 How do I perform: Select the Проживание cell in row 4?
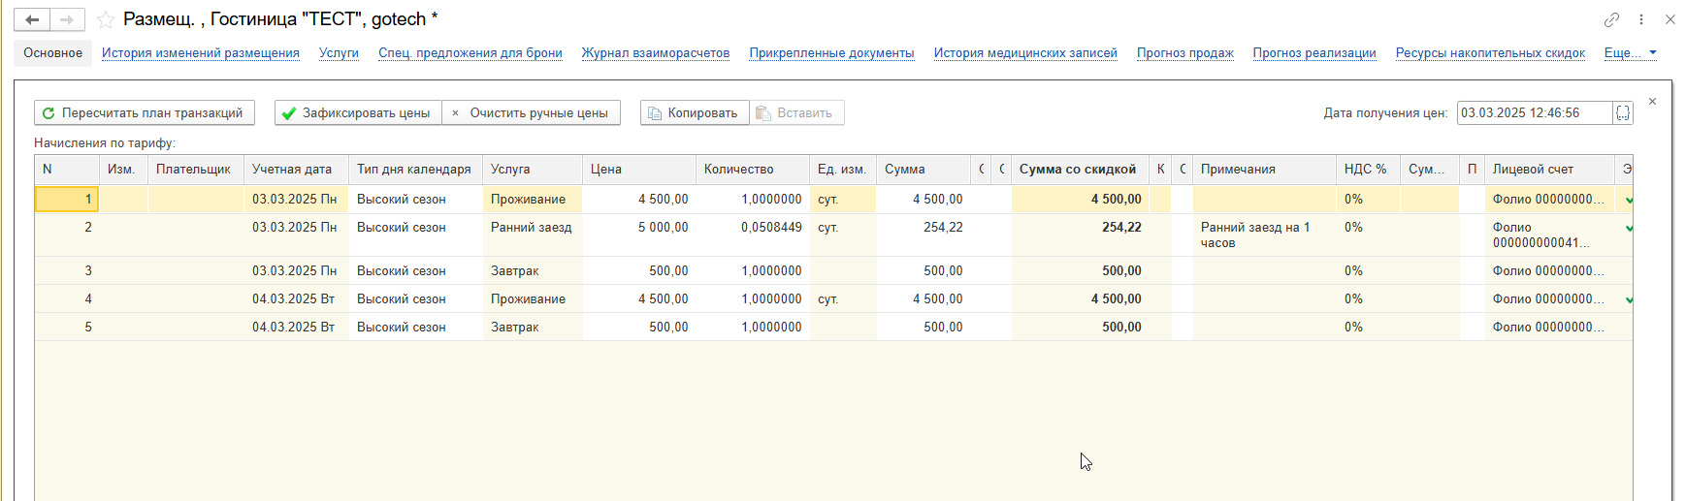tap(533, 299)
